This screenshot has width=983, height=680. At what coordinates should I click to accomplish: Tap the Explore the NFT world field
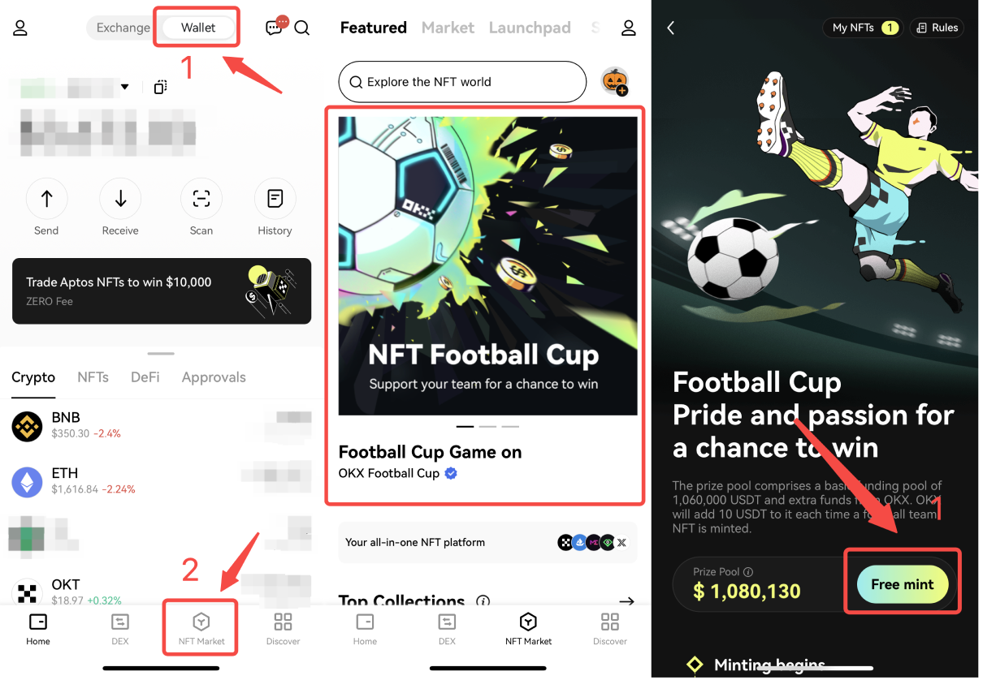coord(462,82)
